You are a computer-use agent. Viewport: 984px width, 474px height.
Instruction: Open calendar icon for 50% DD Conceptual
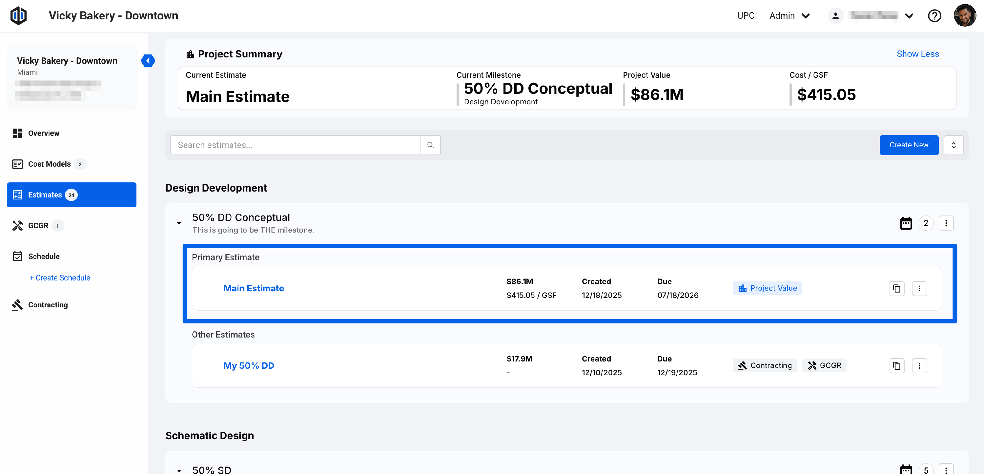click(x=906, y=223)
